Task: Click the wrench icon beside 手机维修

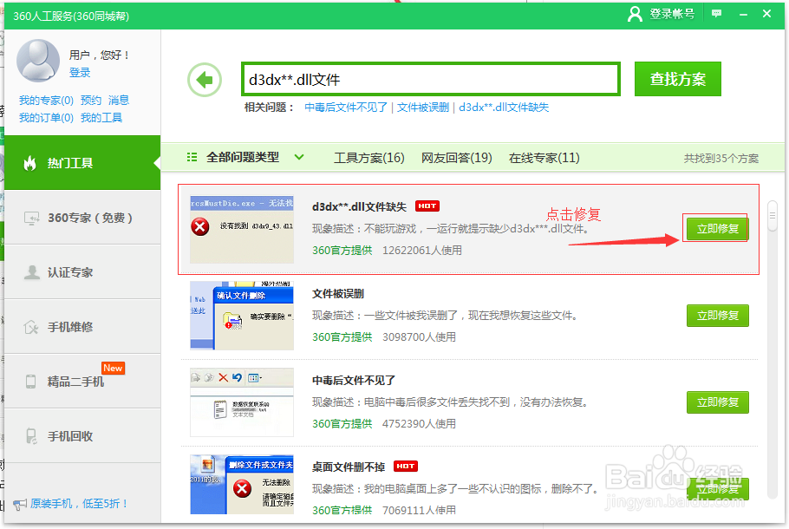Action: tap(31, 327)
